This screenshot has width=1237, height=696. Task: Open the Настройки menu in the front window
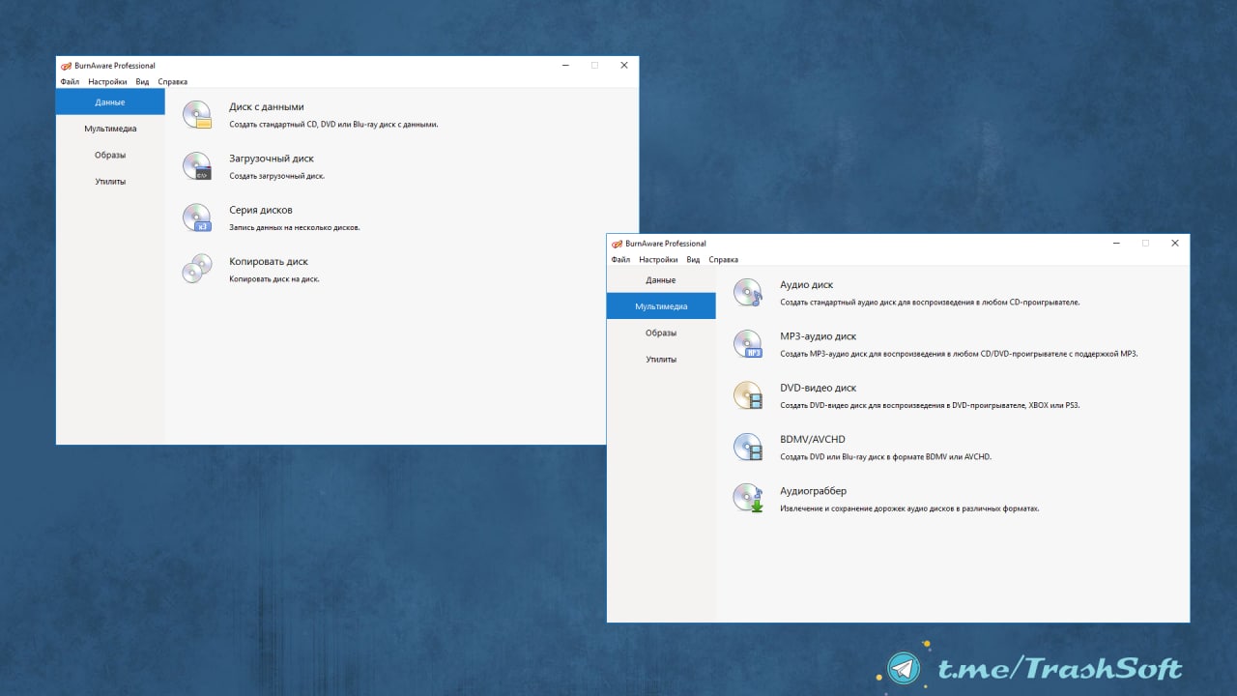(658, 260)
